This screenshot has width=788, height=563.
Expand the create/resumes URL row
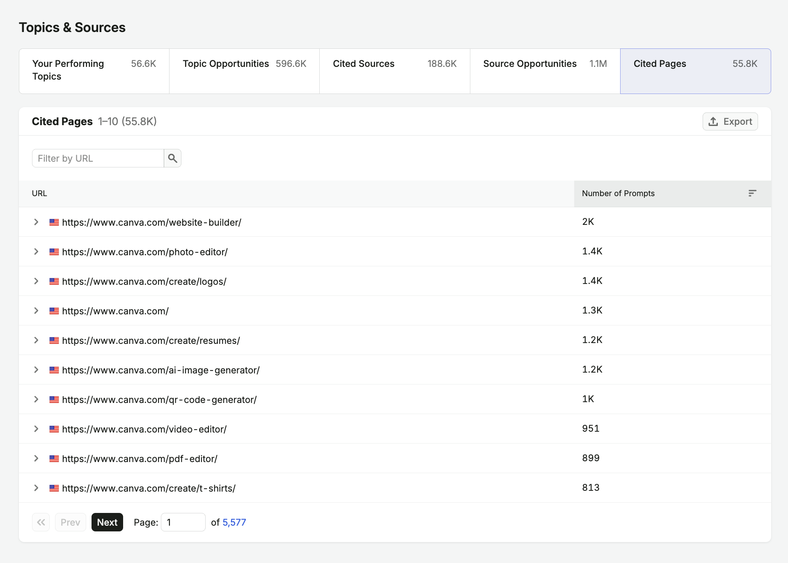[x=36, y=340]
